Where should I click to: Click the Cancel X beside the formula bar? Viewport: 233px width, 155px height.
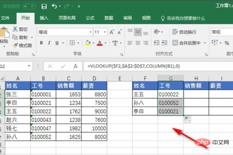50,66
